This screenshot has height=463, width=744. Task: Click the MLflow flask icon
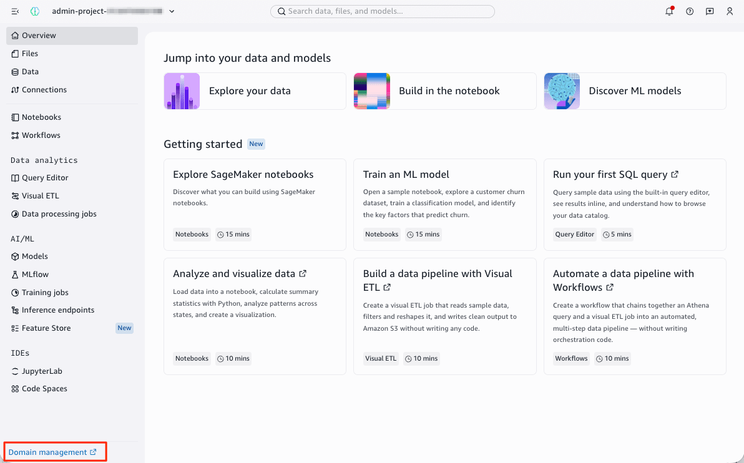pos(15,274)
